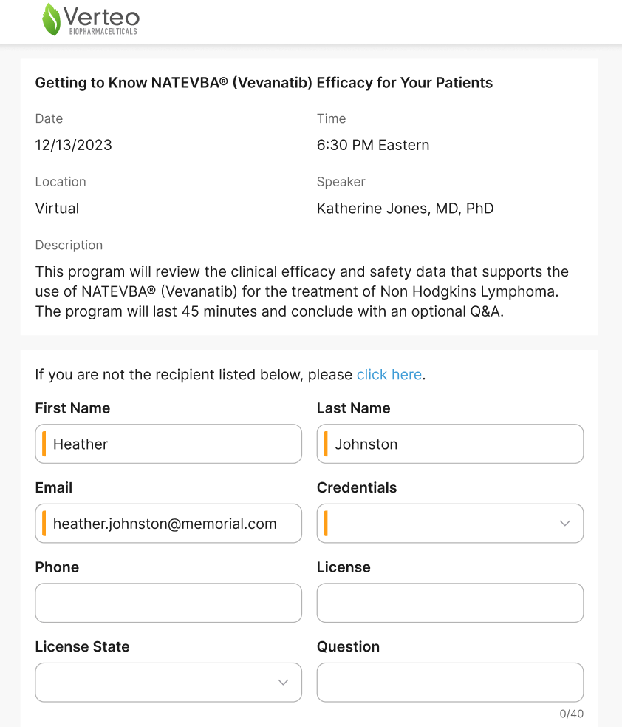Click the 0/40 character counter
The height and width of the screenshot is (727, 622).
(571, 714)
